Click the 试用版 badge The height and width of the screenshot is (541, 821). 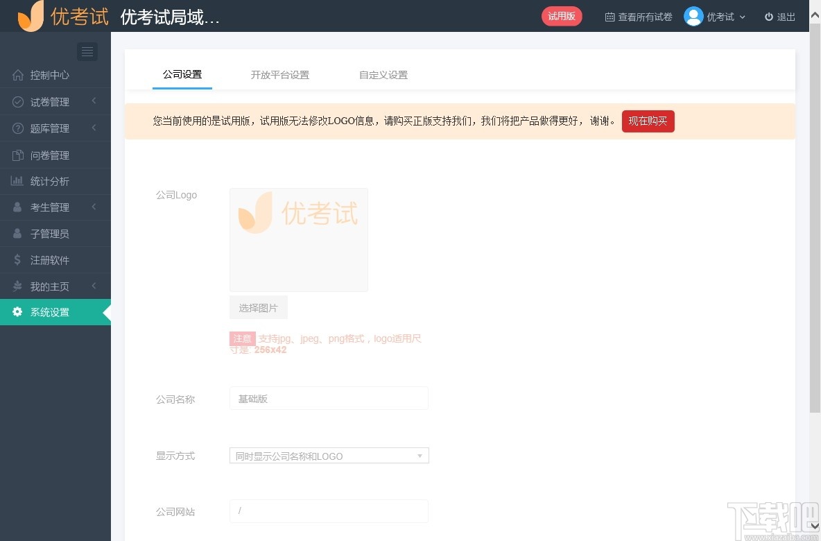coord(562,16)
